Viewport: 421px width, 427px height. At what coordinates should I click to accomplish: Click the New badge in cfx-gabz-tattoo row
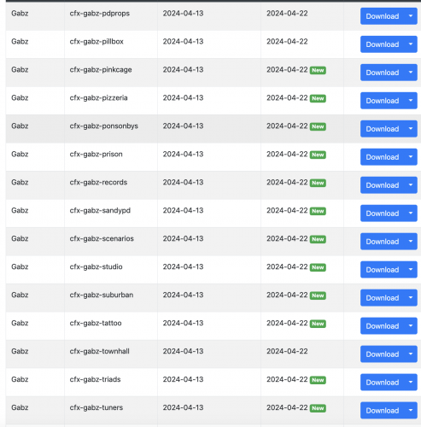(x=318, y=324)
